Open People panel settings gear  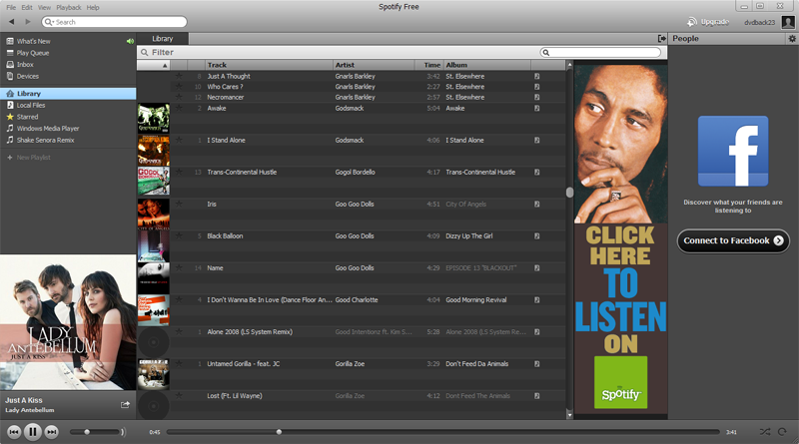pos(792,39)
